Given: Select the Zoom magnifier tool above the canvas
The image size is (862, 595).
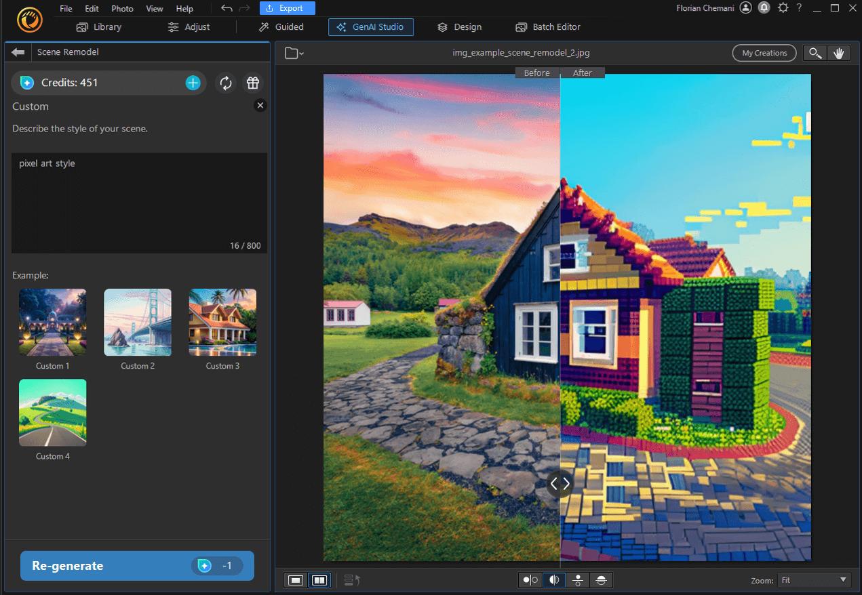Looking at the screenshot, I should click(x=815, y=52).
